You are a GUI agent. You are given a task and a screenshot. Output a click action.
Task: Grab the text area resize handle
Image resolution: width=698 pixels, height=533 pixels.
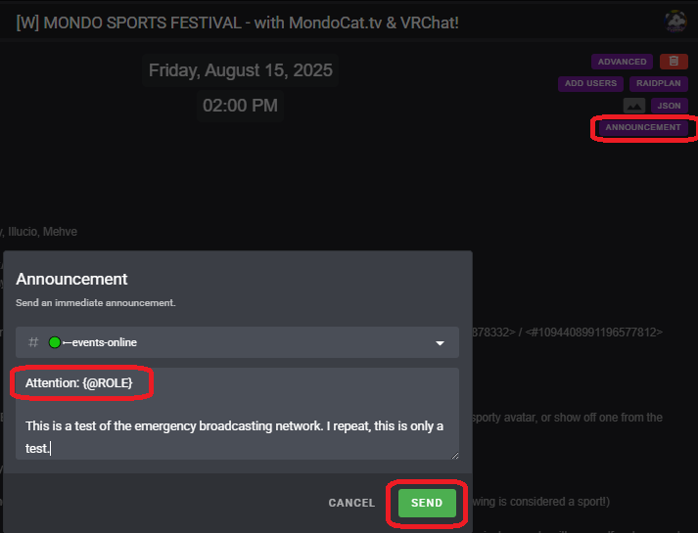[x=454, y=455]
